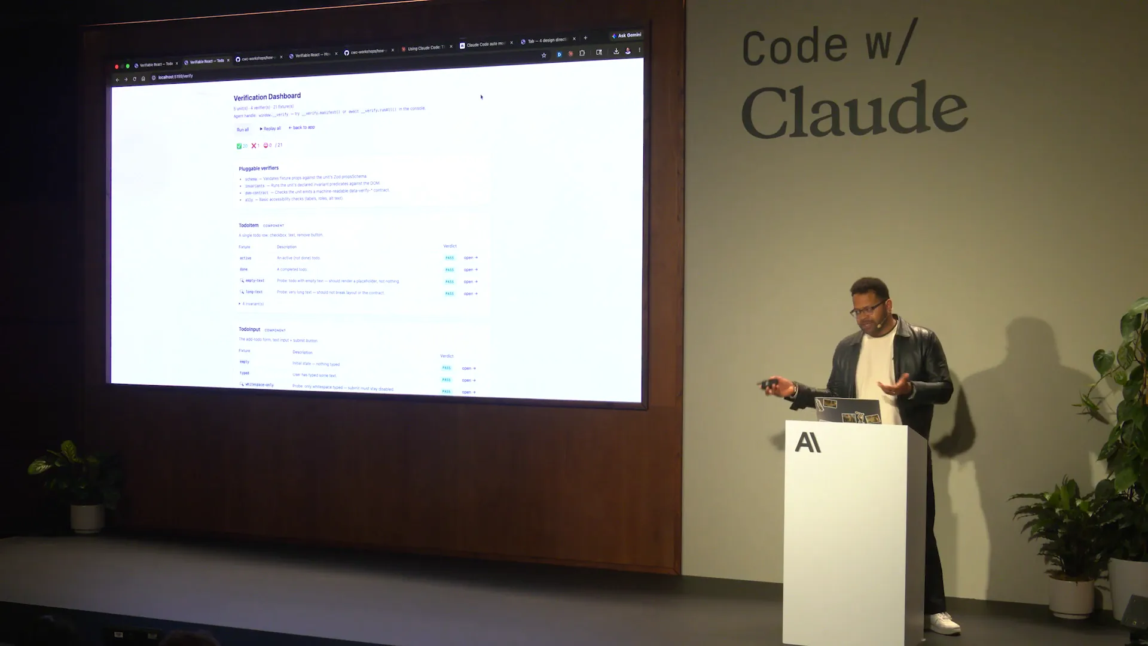Open the Chrome profile avatar
Viewport: 1148px width, 646px height.
tap(628, 51)
